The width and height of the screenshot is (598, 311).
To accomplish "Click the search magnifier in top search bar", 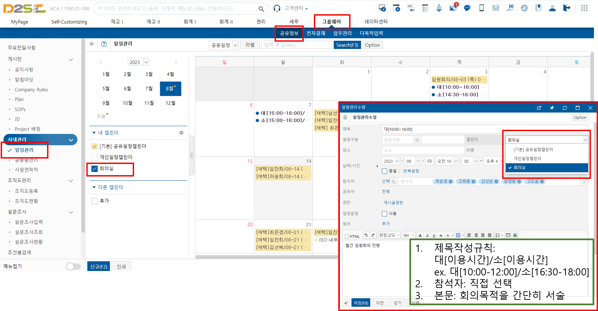I will pyautogui.click(x=261, y=9).
